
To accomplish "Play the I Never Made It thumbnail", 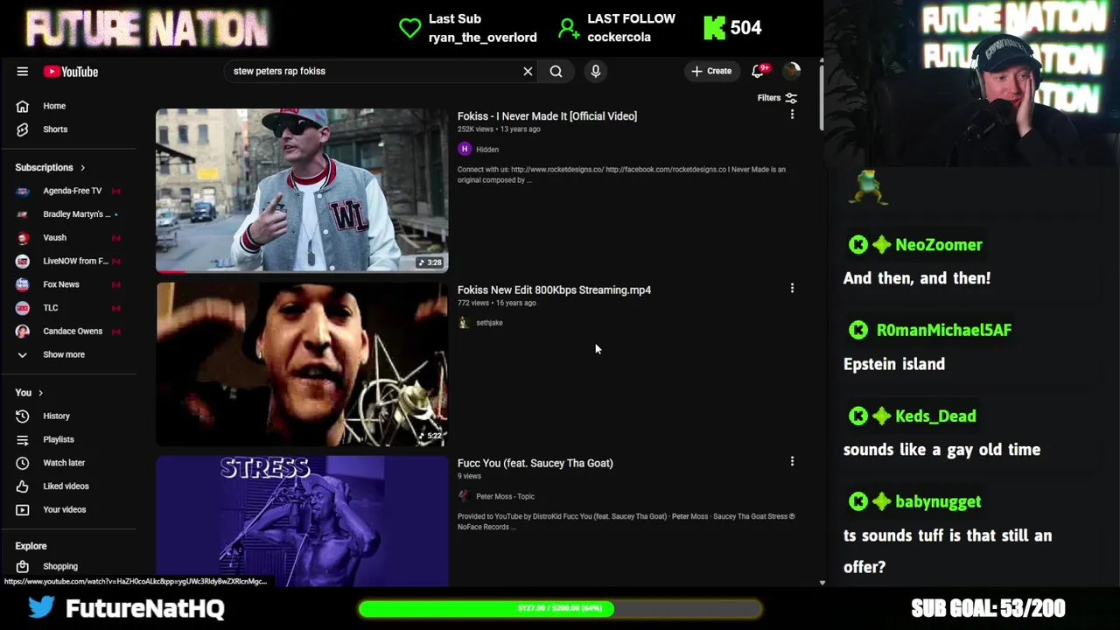I will (x=302, y=190).
